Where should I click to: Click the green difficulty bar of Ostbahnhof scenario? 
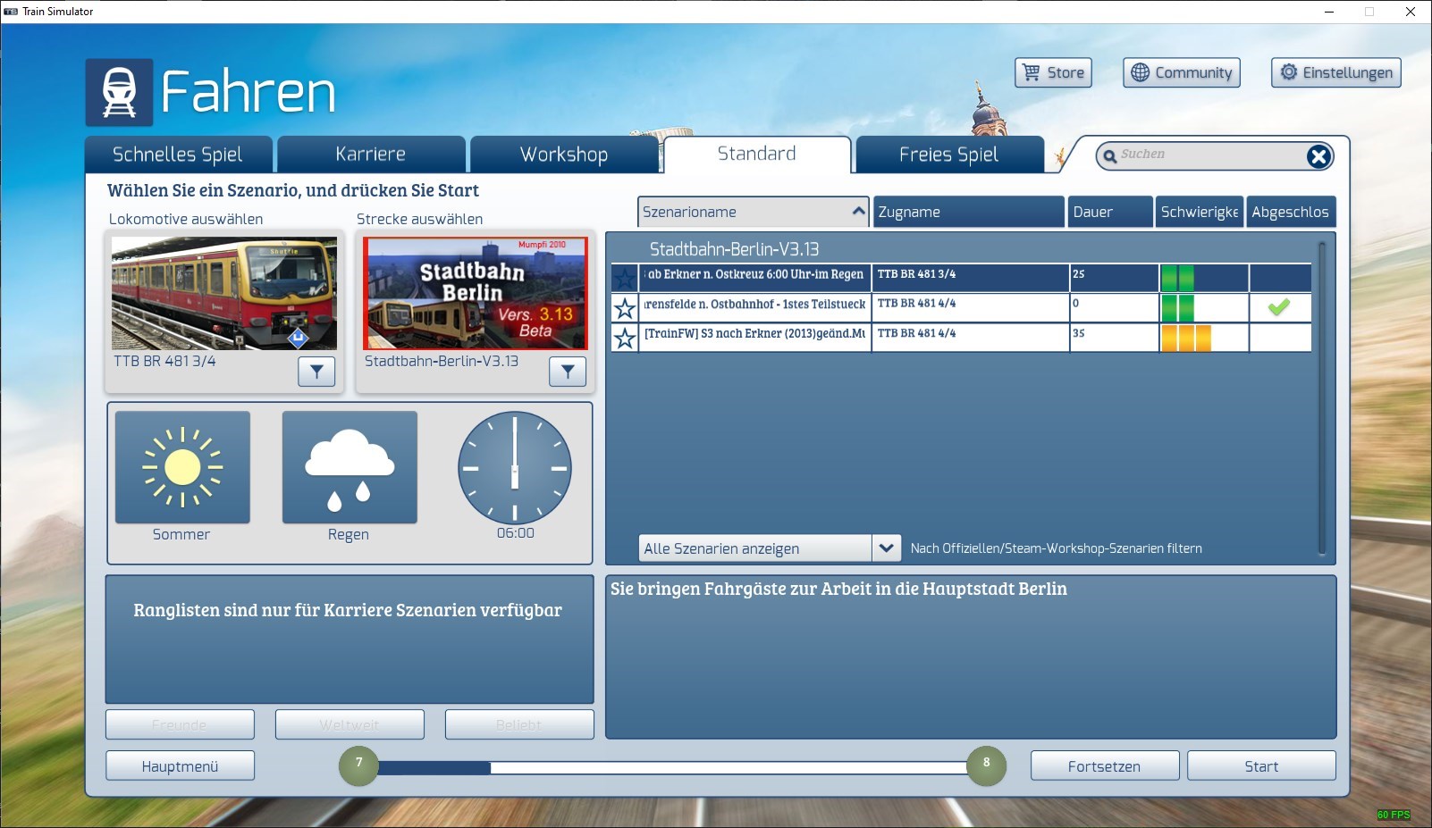point(1177,308)
